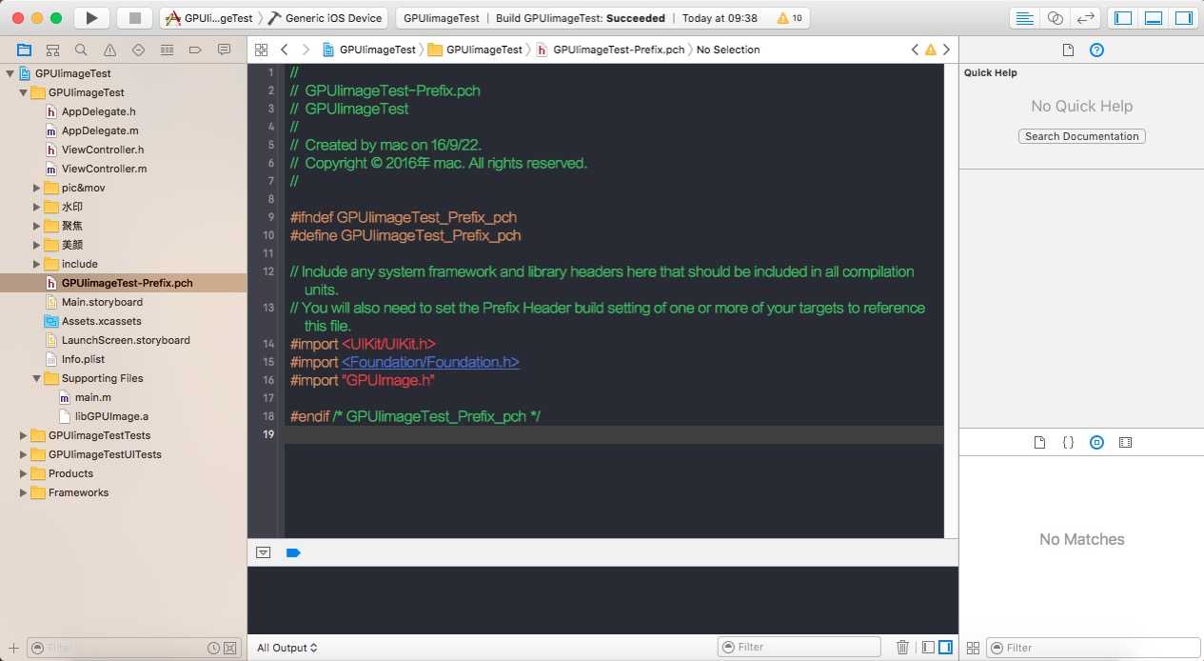Screen dimensions: 1204x661
Task: Switch to the Standard editor
Action: click(1024, 17)
